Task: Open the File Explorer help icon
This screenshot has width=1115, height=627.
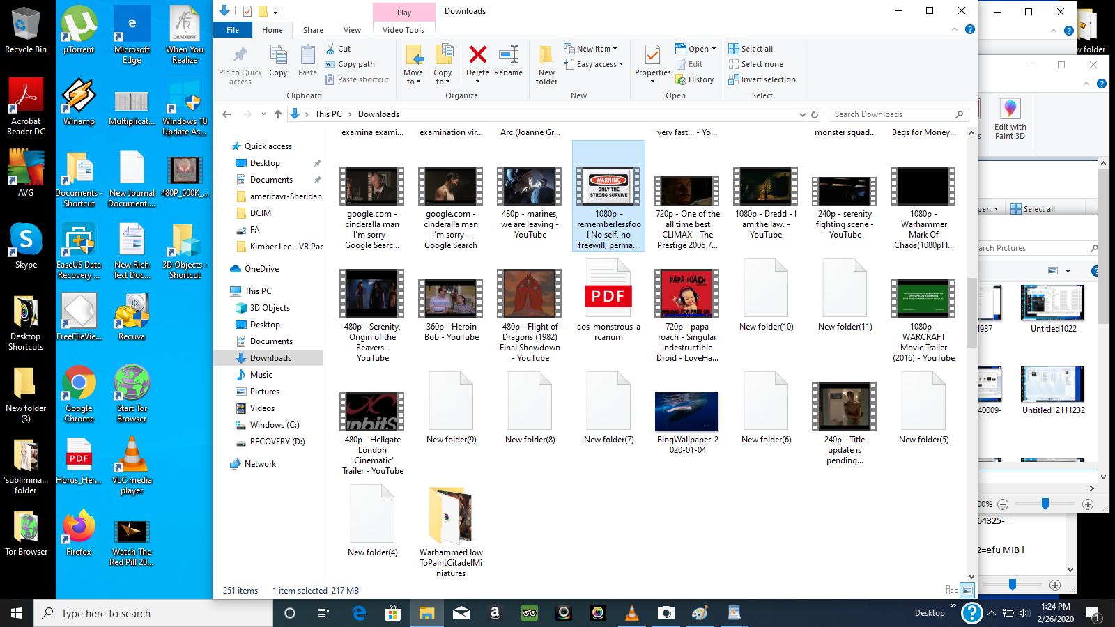Action: tap(969, 29)
